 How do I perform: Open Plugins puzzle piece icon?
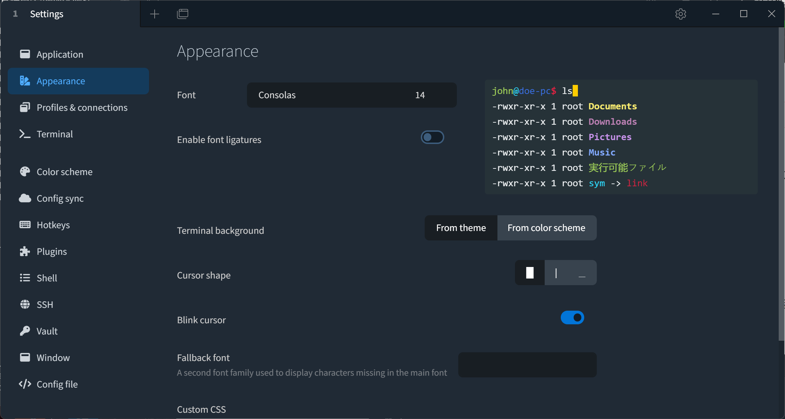(x=25, y=251)
